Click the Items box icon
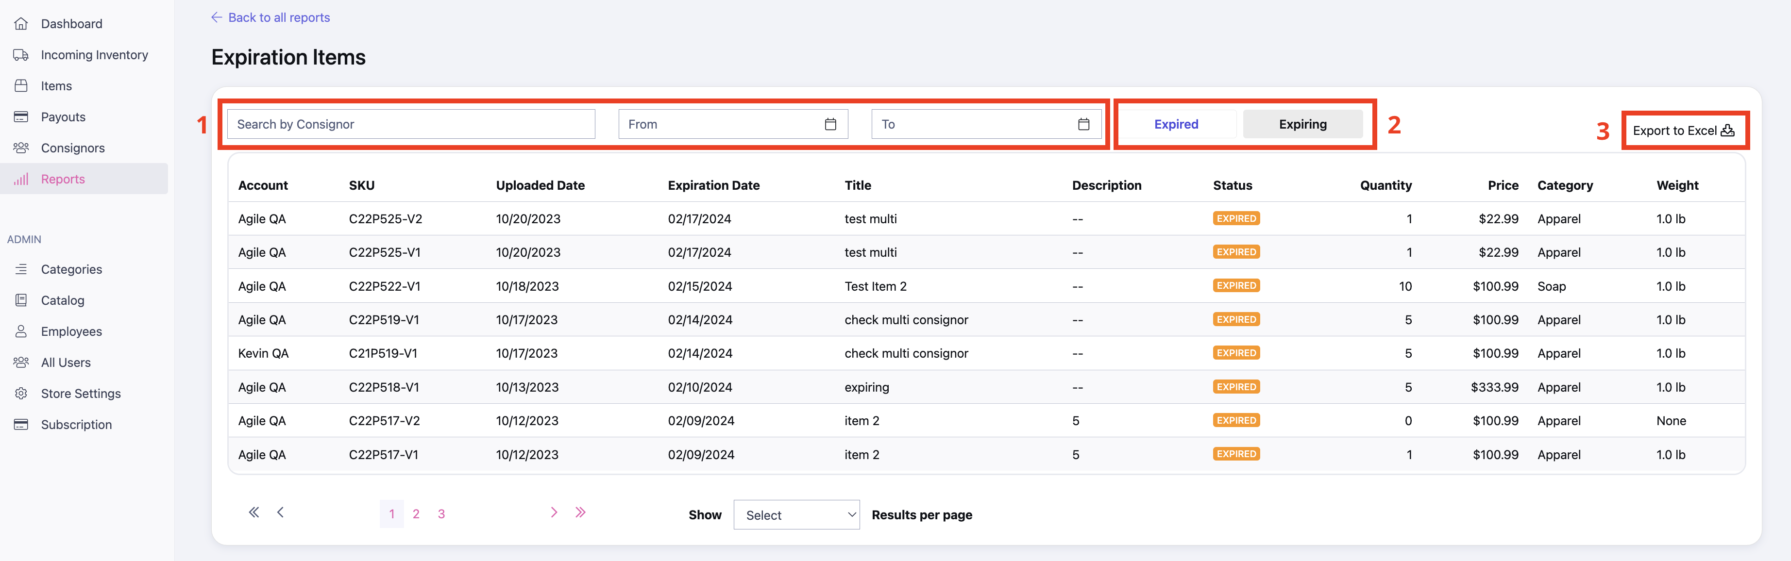Viewport: 1791px width, 561px height. pos(21,85)
